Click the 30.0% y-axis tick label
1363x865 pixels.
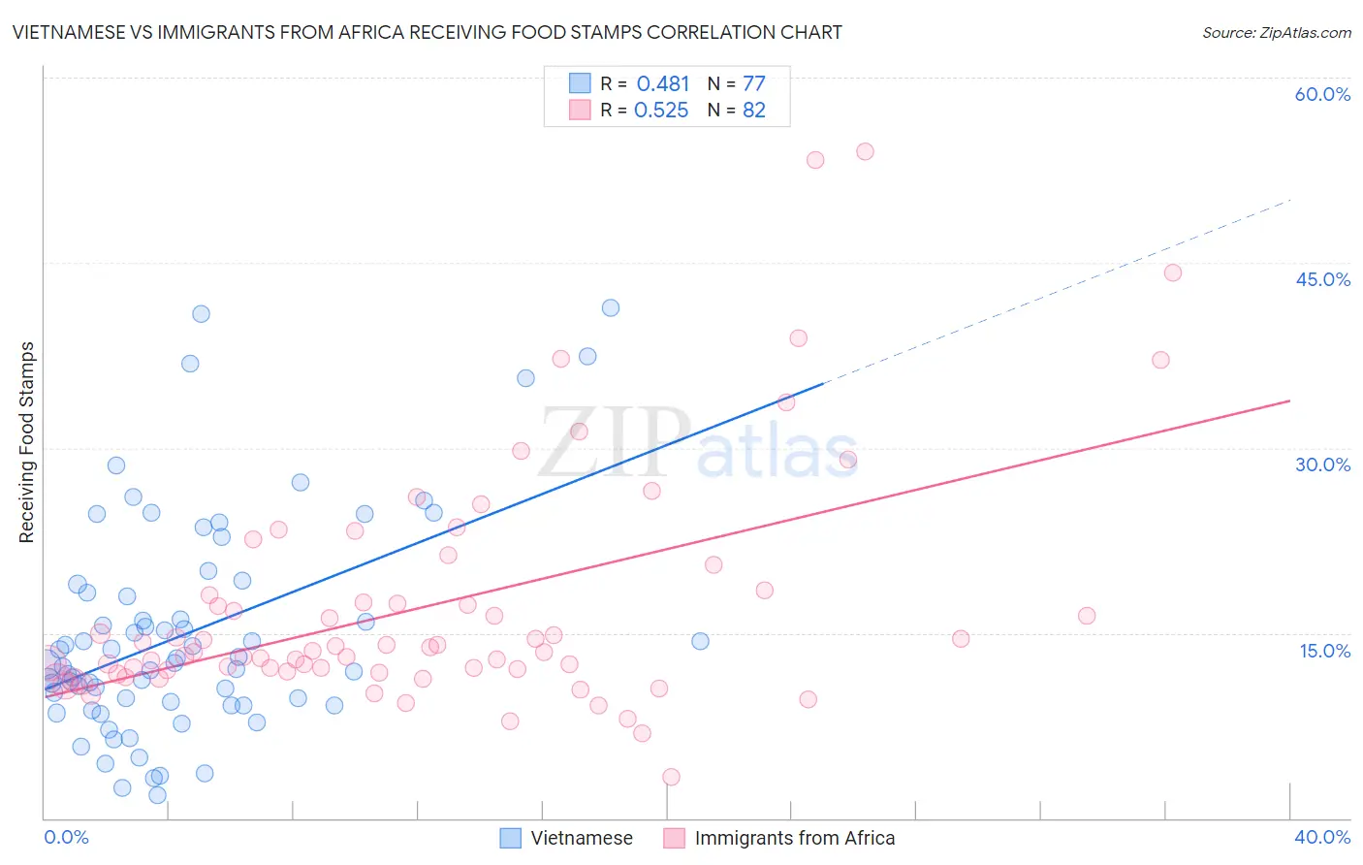tap(1322, 465)
